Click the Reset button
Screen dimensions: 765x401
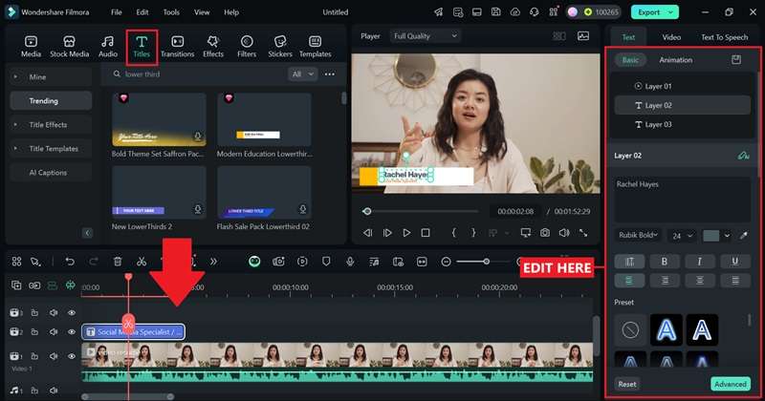point(627,384)
